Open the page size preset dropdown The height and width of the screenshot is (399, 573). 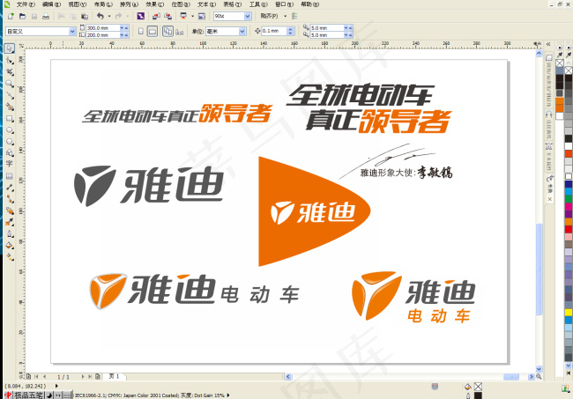[72, 32]
